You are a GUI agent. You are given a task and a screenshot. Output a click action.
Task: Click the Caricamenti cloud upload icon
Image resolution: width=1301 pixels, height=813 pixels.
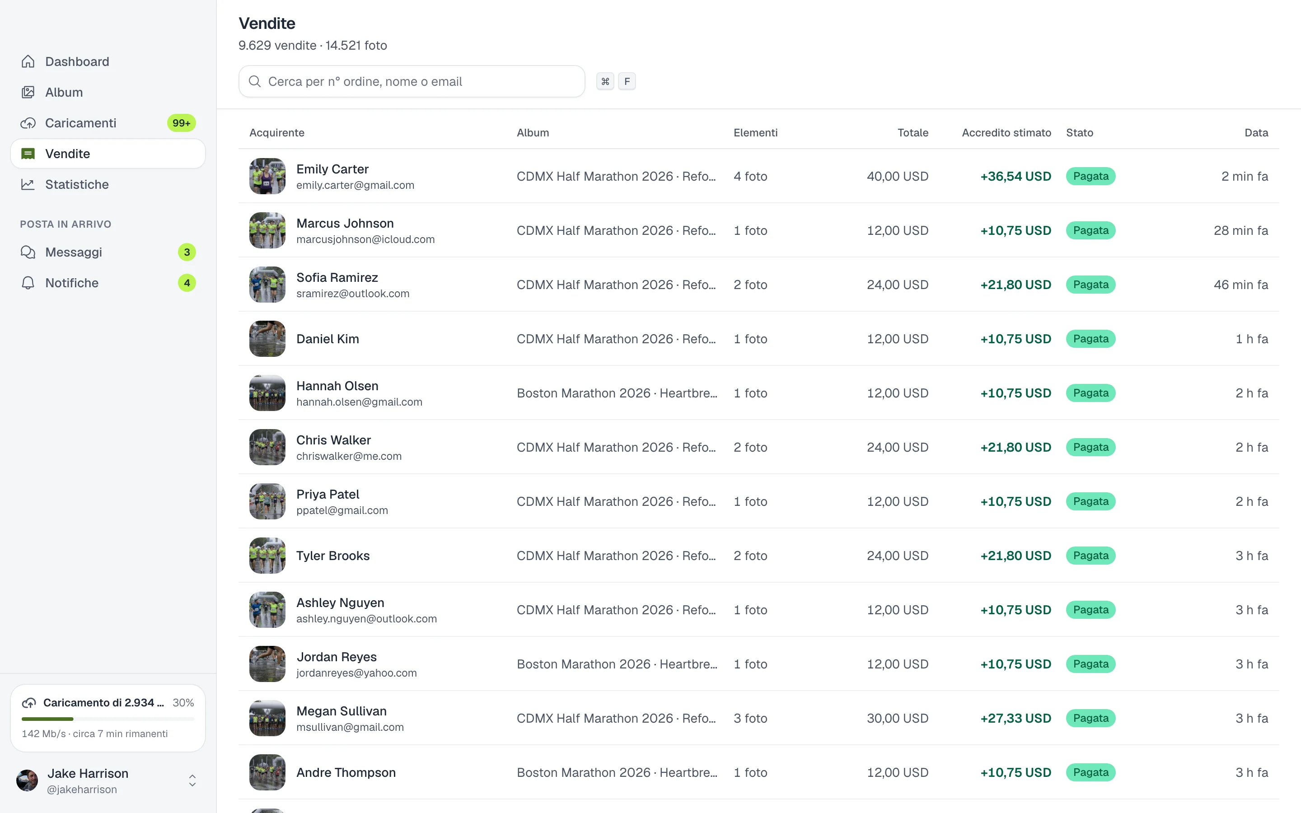(x=28, y=123)
